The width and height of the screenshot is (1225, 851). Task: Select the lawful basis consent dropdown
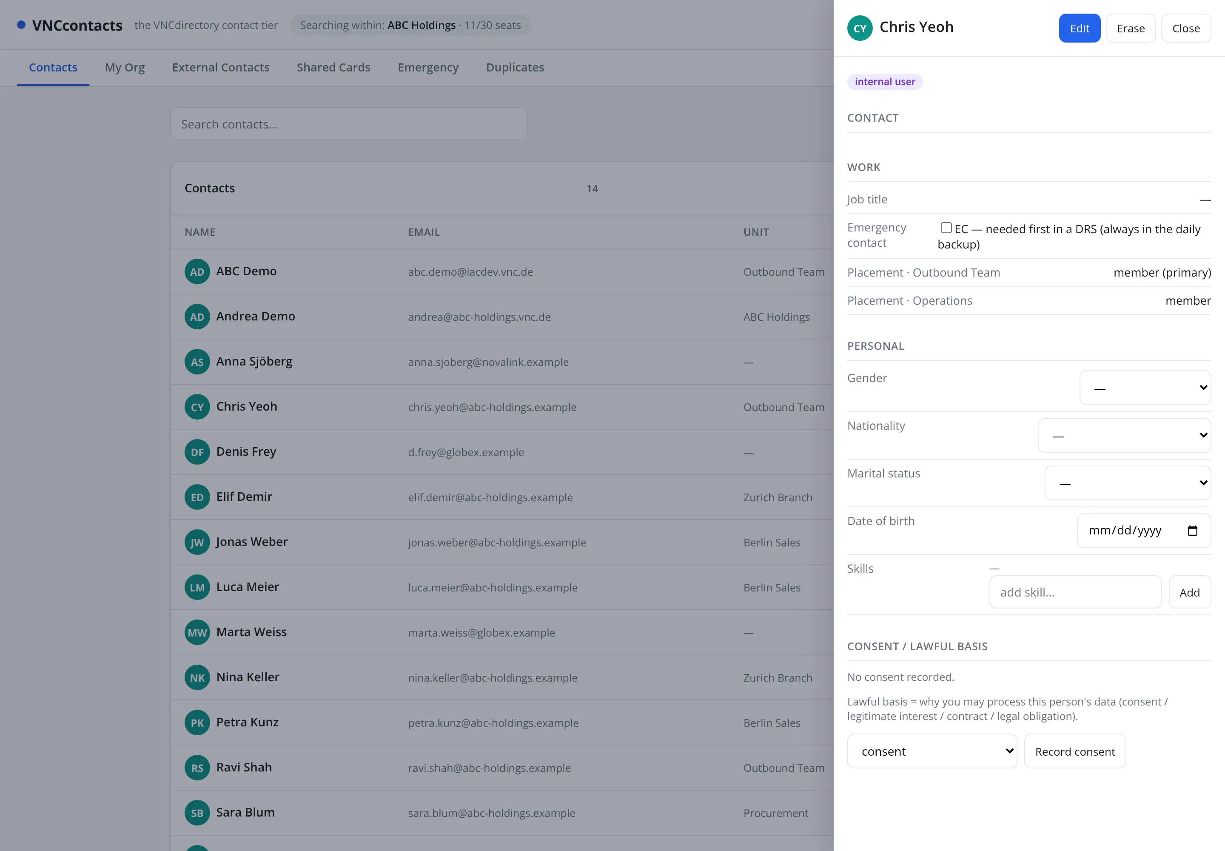pos(932,751)
